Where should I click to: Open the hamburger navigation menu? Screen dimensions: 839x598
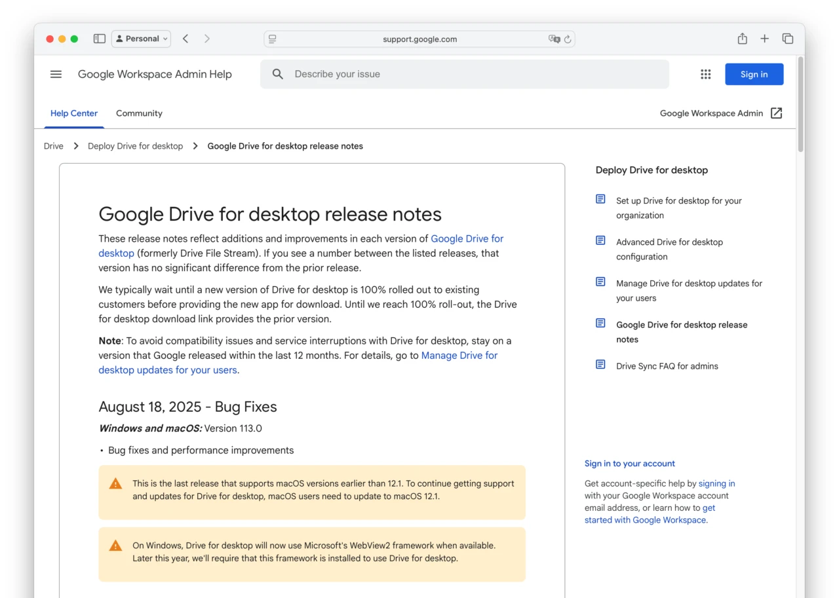coord(56,74)
